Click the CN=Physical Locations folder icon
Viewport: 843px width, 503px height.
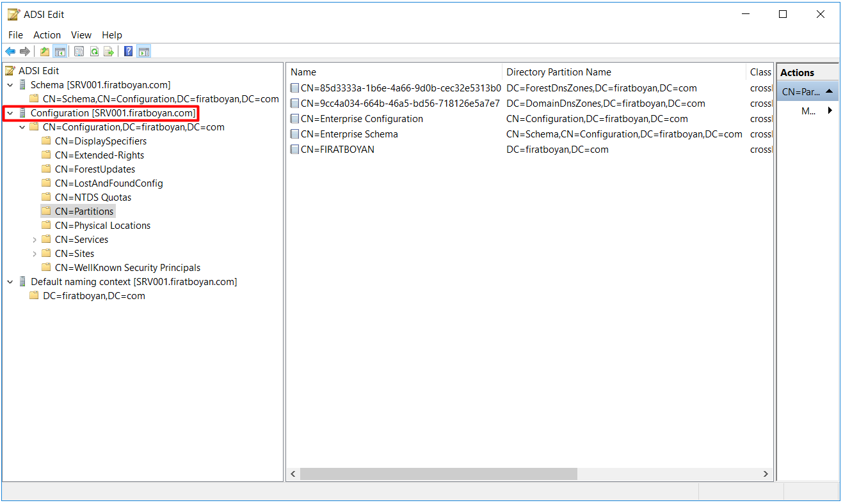[x=46, y=226]
